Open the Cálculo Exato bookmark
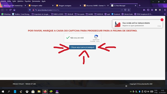 tap(127, 14)
